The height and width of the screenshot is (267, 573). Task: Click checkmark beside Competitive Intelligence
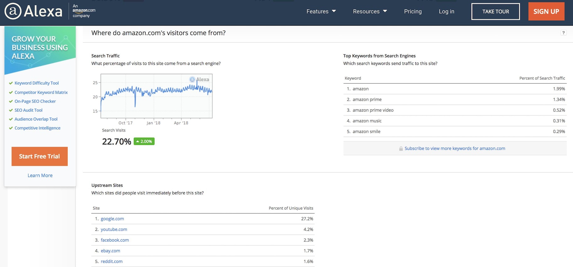tap(11, 128)
